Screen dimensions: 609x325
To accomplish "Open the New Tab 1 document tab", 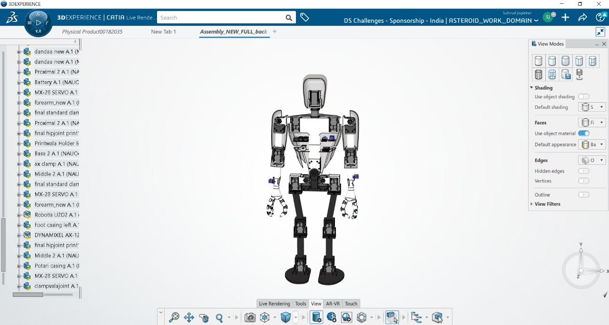I will click(x=163, y=32).
